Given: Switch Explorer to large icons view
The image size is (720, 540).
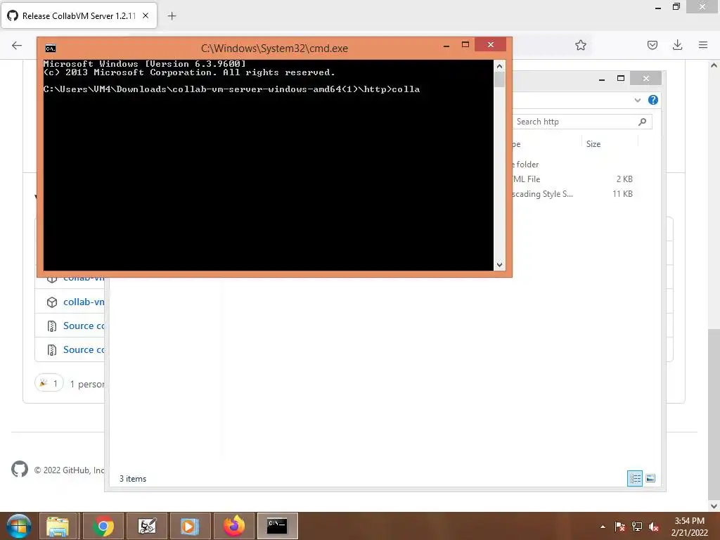Looking at the screenshot, I should click(650, 478).
